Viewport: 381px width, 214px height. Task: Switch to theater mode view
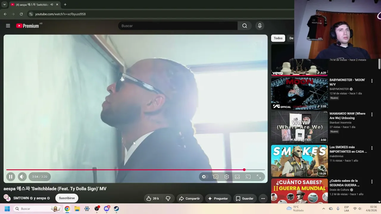pos(237,177)
